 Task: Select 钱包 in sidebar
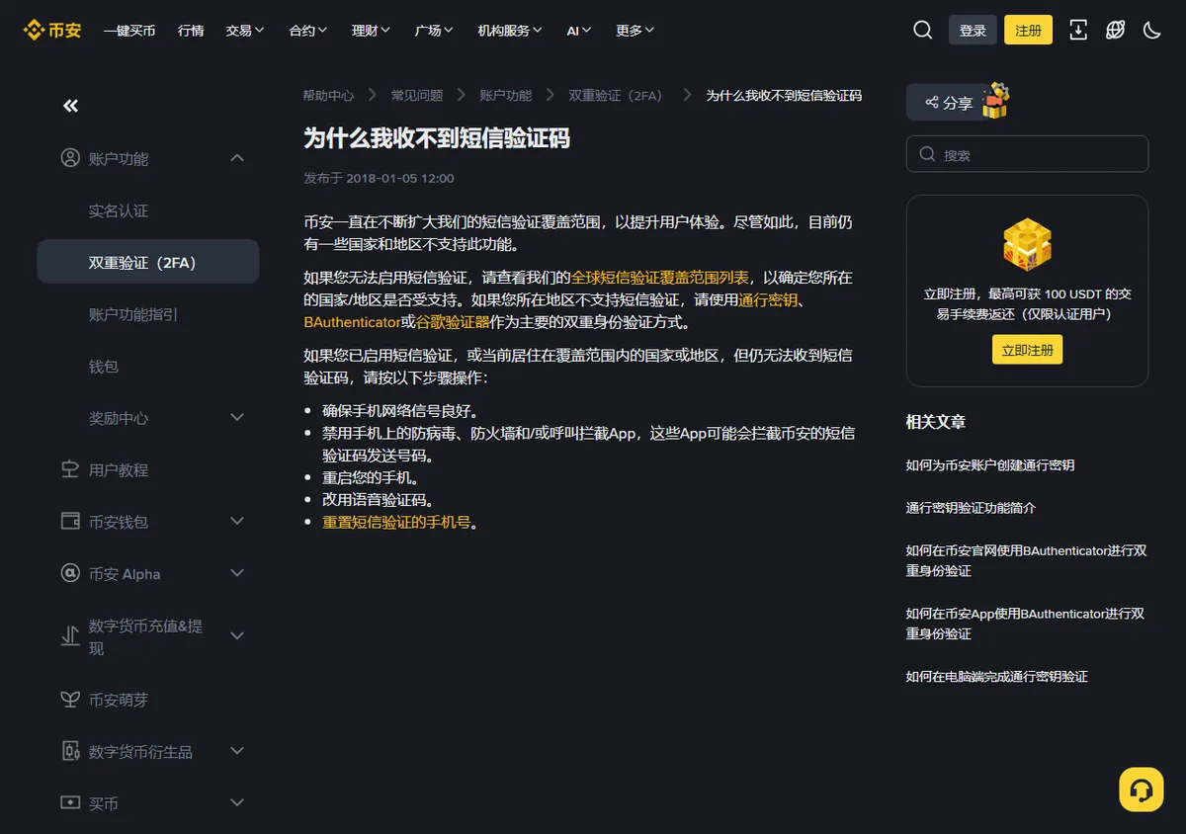click(x=104, y=366)
